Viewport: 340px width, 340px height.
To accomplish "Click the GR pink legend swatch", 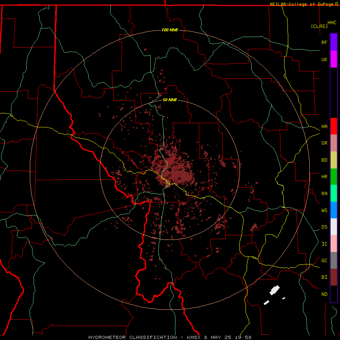I will coord(334,143).
